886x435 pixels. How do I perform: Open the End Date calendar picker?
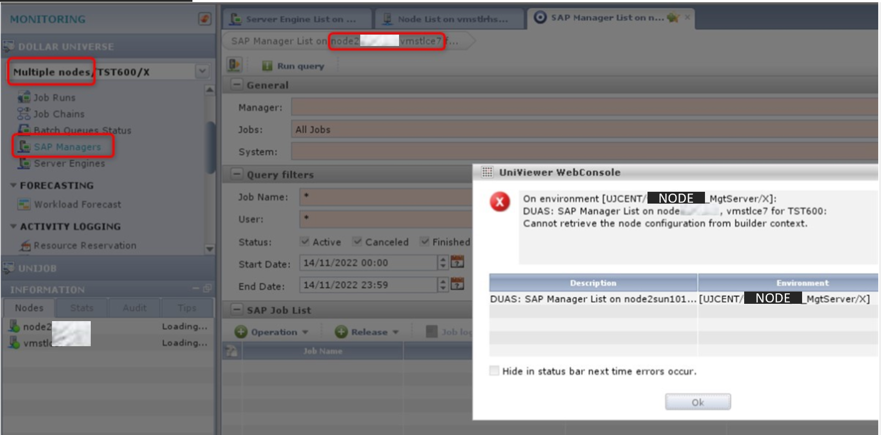(457, 284)
